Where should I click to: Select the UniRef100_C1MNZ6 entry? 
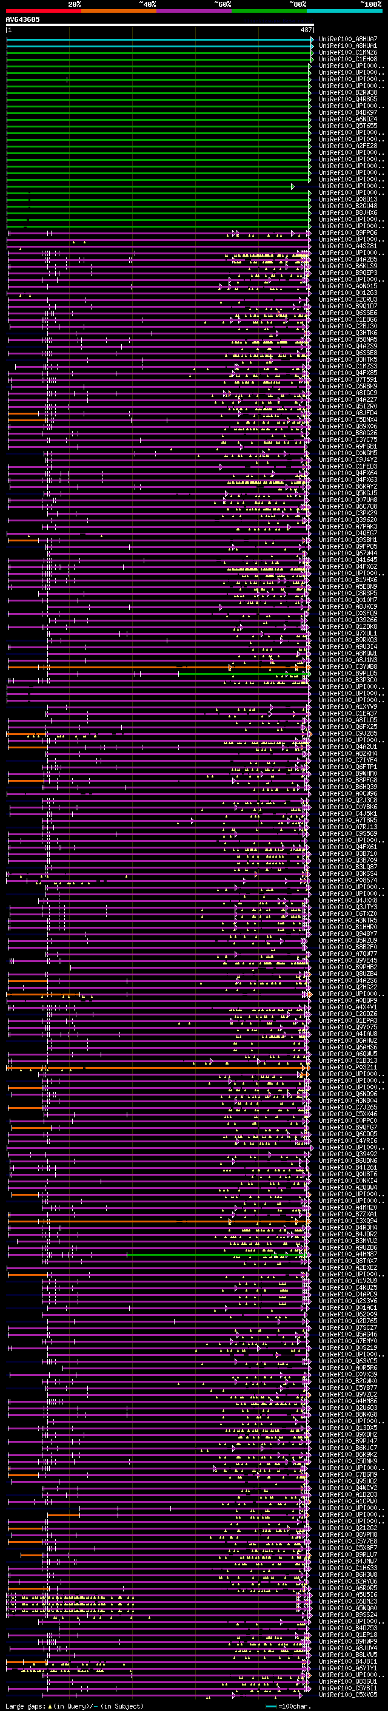pyautogui.click(x=348, y=52)
